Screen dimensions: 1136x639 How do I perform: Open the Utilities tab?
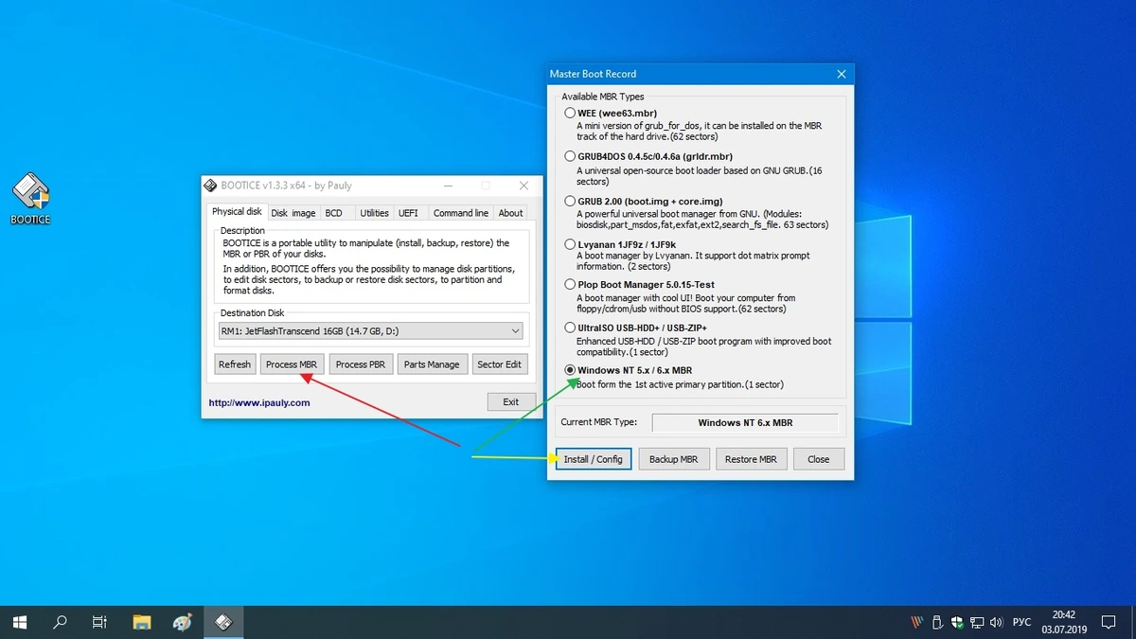[x=374, y=213]
